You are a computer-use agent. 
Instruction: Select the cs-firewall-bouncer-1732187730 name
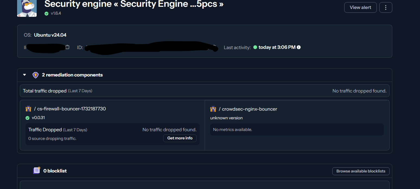pyautogui.click(x=71, y=109)
